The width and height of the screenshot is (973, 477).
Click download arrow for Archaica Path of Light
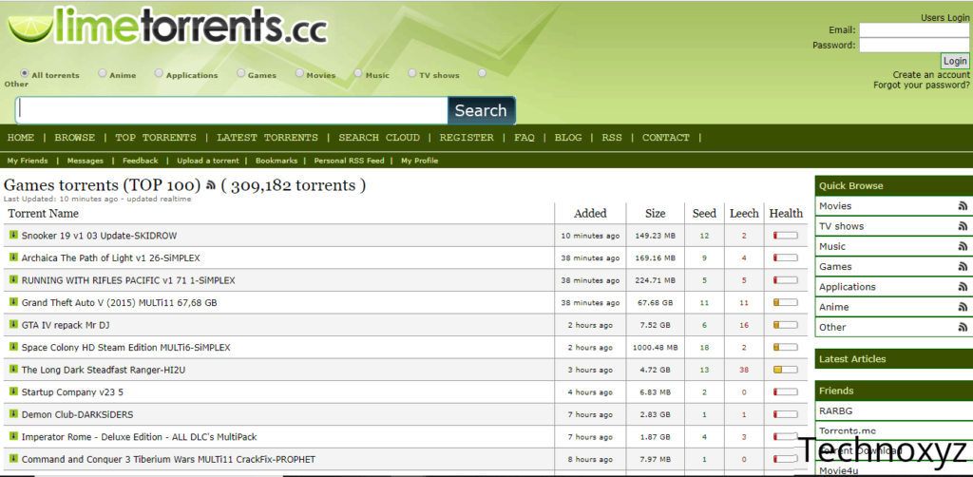tap(13, 257)
